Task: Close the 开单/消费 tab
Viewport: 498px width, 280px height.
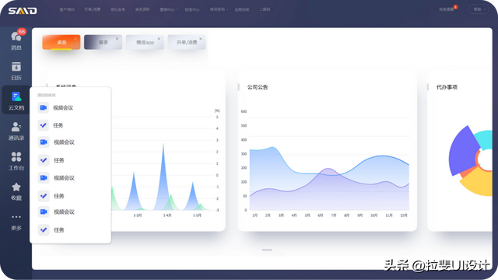Action: (x=201, y=39)
